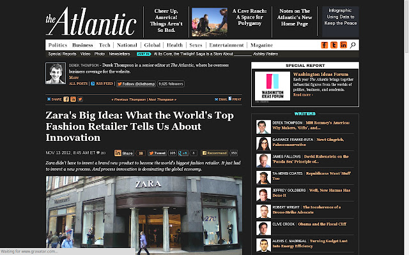Share article via small Twitter icon
This screenshot has width=409, height=255.
[x=80, y=99]
